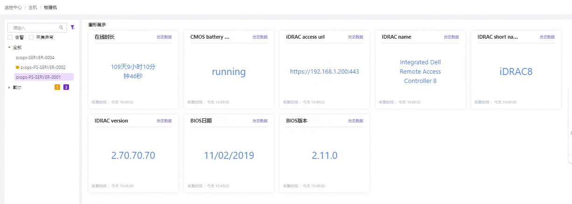Open 历史数据 for 在线时长 card
The width and height of the screenshot is (572, 204).
click(x=164, y=37)
